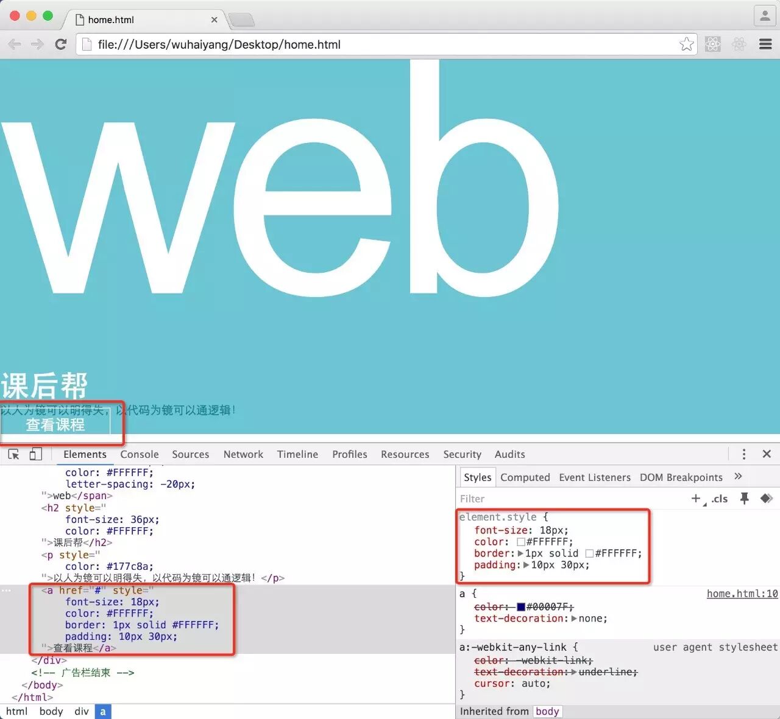780x719 pixels.
Task: Select the body breadcrumb in the DOM path
Action: [x=51, y=711]
